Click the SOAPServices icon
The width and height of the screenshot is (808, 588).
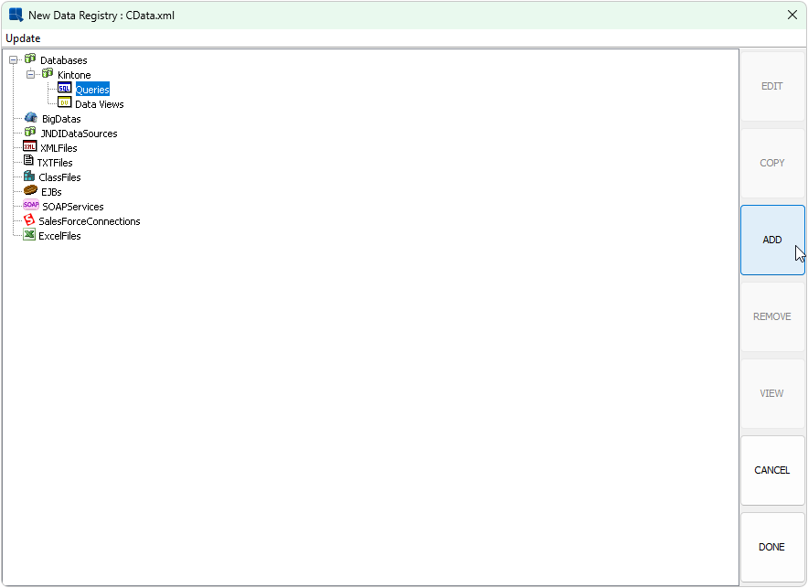(x=31, y=207)
